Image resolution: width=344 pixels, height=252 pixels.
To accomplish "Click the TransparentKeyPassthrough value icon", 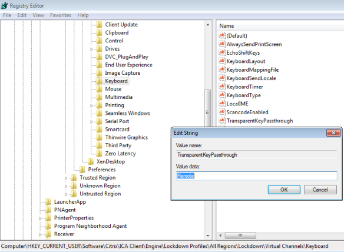I will pyautogui.click(x=222, y=121).
